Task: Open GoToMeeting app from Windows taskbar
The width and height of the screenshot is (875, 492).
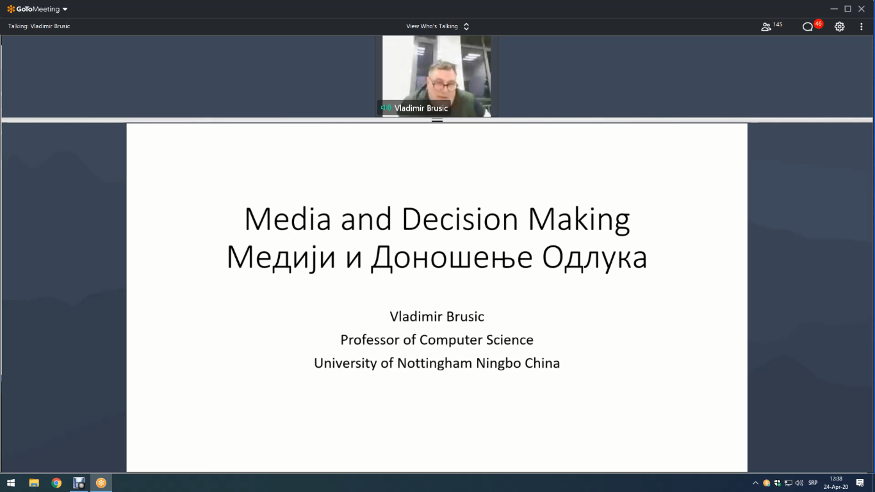Action: click(x=101, y=483)
